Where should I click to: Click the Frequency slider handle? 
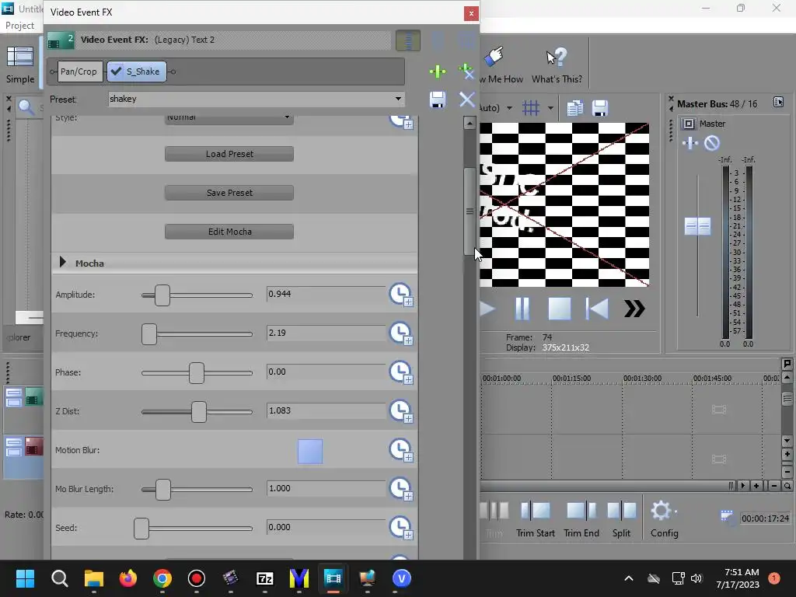[149, 334]
